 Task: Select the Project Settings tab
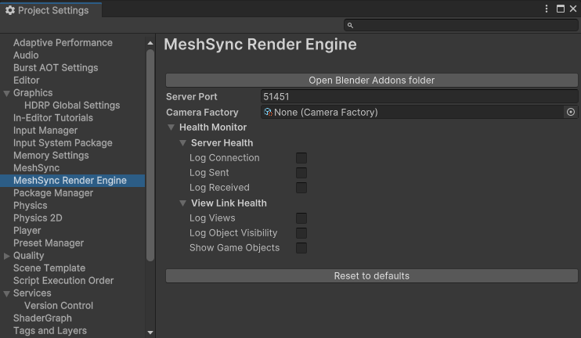pyautogui.click(x=51, y=10)
